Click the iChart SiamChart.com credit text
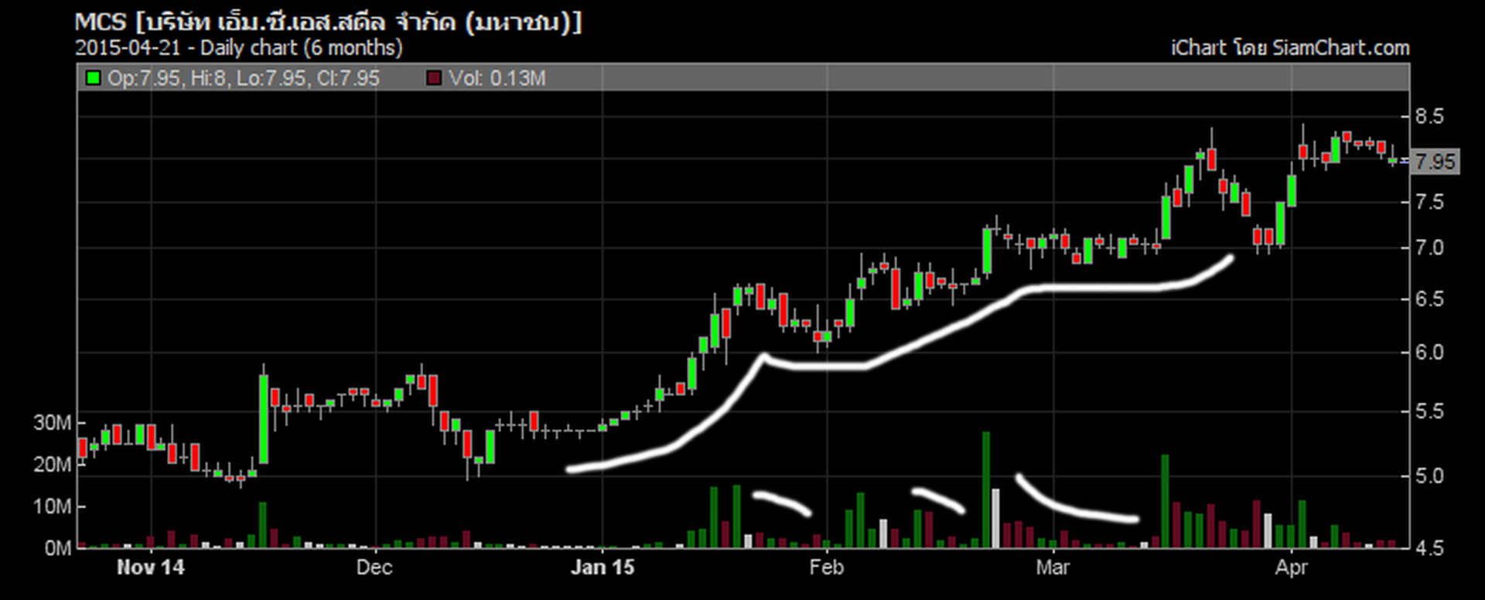The width and height of the screenshot is (1485, 600). 1289,48
